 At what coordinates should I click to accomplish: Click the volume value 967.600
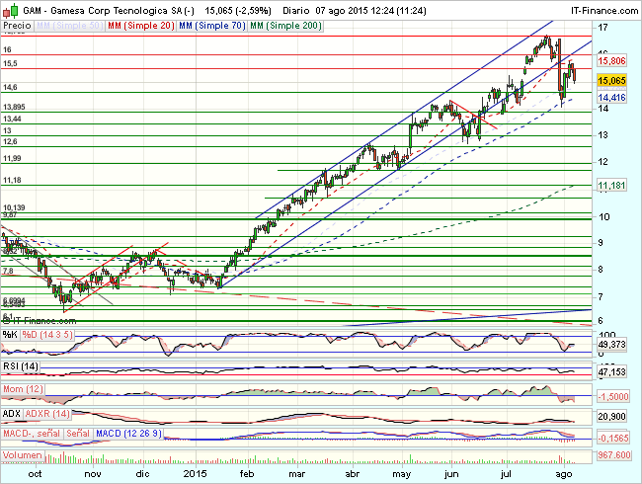click(613, 455)
